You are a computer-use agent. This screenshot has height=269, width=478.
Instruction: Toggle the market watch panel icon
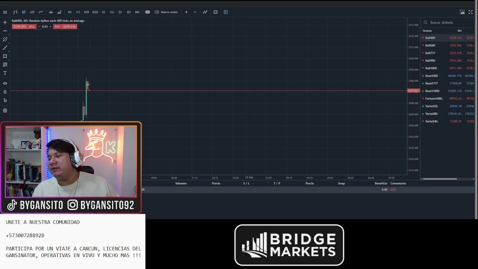coord(226,12)
